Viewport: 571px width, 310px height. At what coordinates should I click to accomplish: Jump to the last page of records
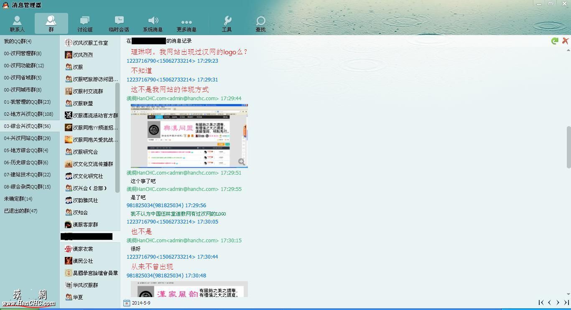(x=566, y=302)
